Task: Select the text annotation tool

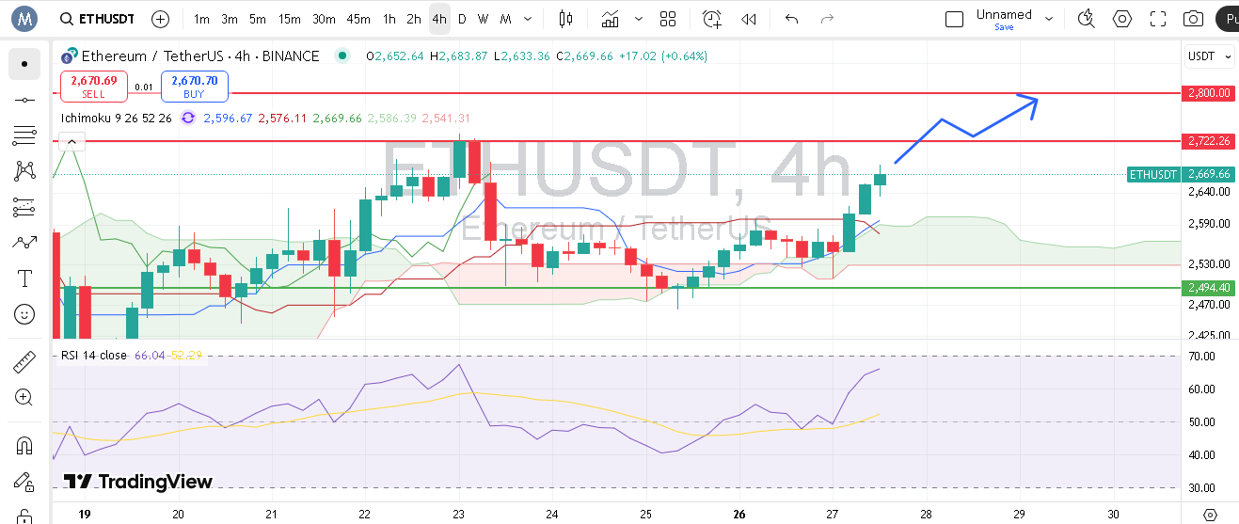Action: point(24,278)
